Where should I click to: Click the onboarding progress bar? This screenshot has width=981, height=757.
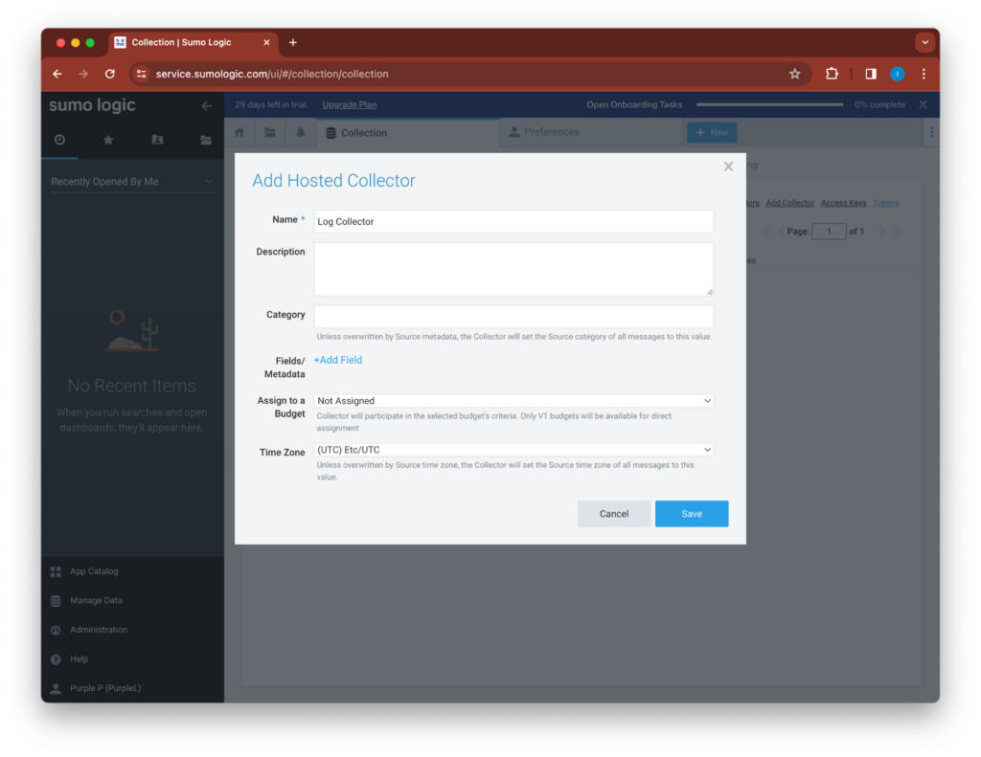(769, 104)
